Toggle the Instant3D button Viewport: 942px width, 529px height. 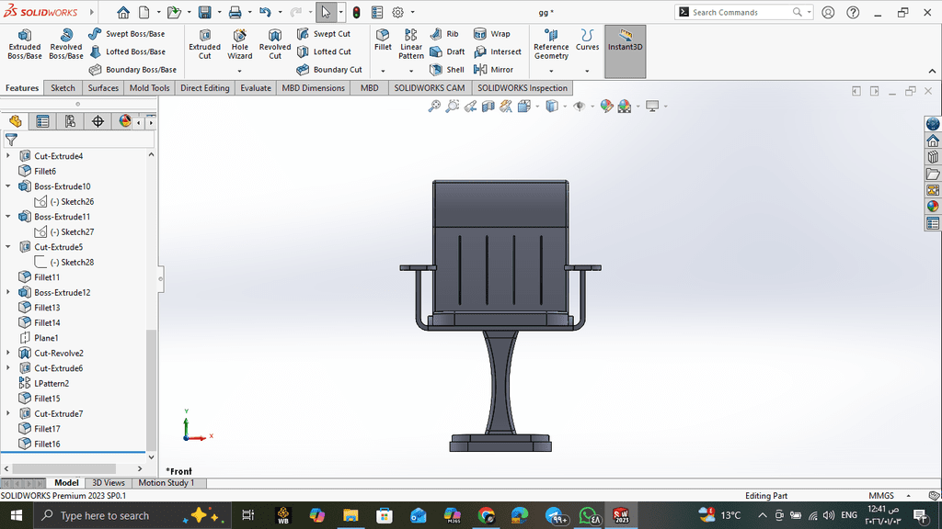pos(625,43)
